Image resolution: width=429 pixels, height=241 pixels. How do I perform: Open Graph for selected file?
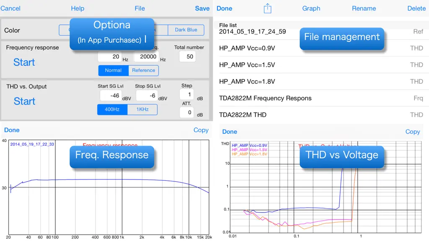coord(311,8)
